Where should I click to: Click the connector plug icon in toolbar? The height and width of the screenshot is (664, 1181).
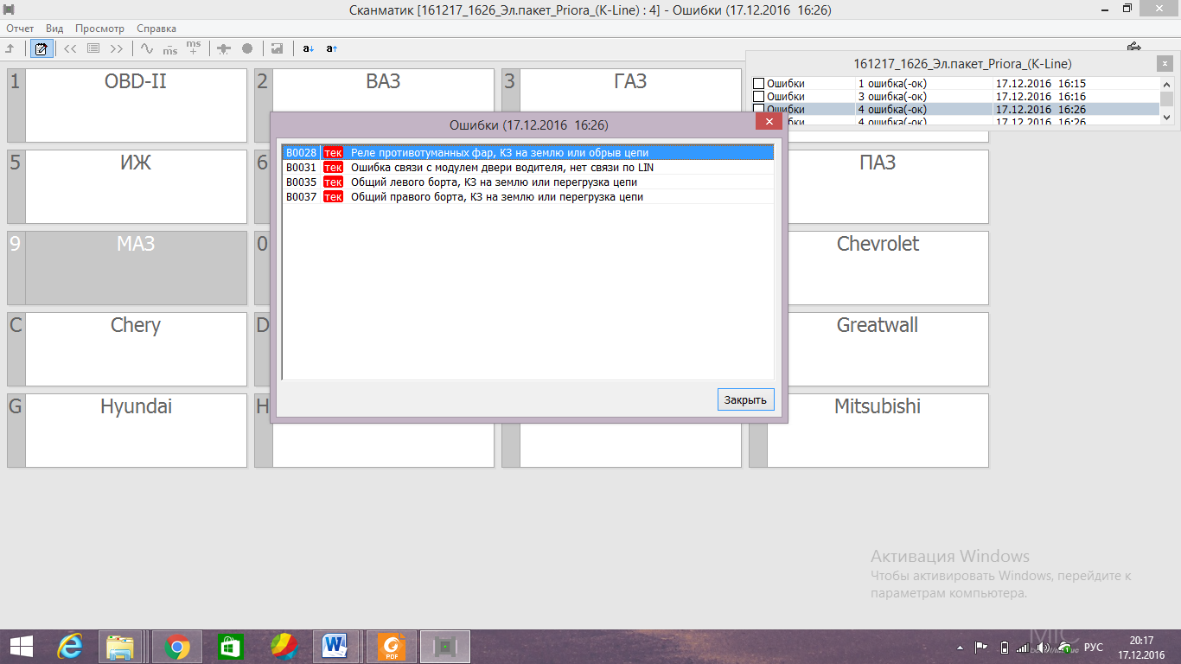coord(223,48)
